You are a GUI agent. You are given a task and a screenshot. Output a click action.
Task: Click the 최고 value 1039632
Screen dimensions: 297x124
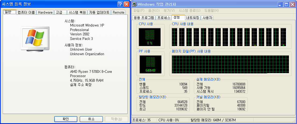coord(182,109)
